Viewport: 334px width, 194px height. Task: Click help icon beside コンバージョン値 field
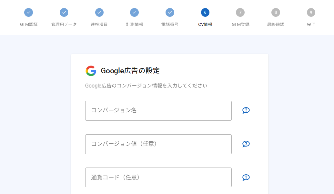(x=246, y=144)
